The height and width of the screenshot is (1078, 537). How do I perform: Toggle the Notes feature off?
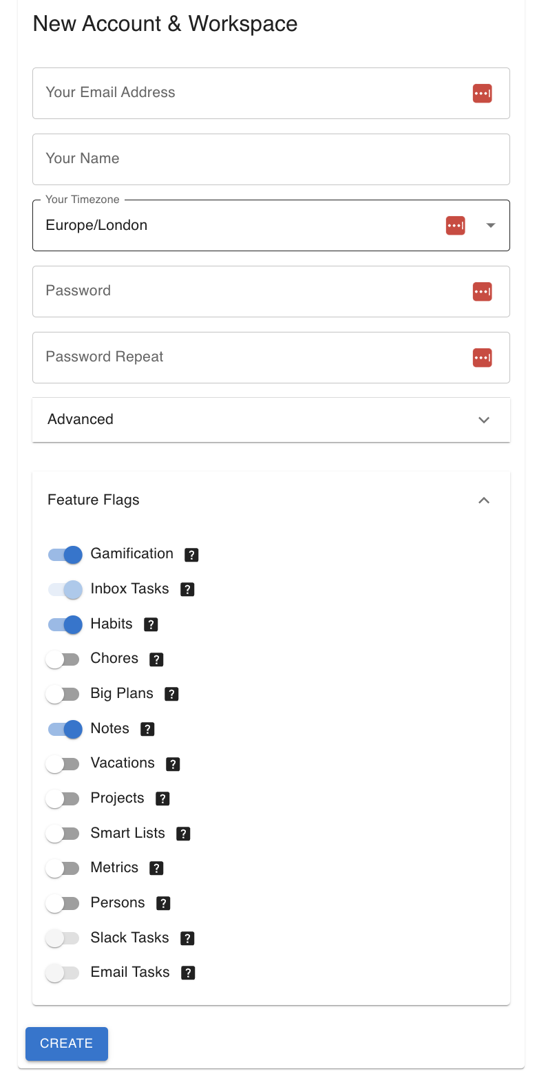coord(64,728)
